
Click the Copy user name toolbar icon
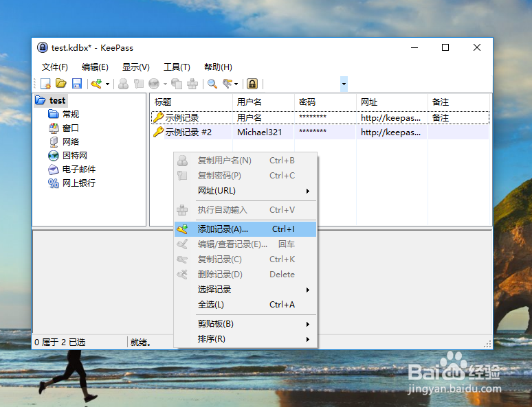tap(123, 84)
